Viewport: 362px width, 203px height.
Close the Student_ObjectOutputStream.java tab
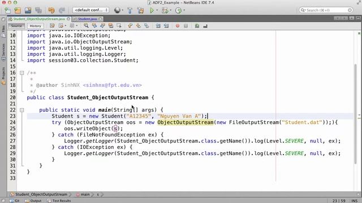[x=68, y=19]
